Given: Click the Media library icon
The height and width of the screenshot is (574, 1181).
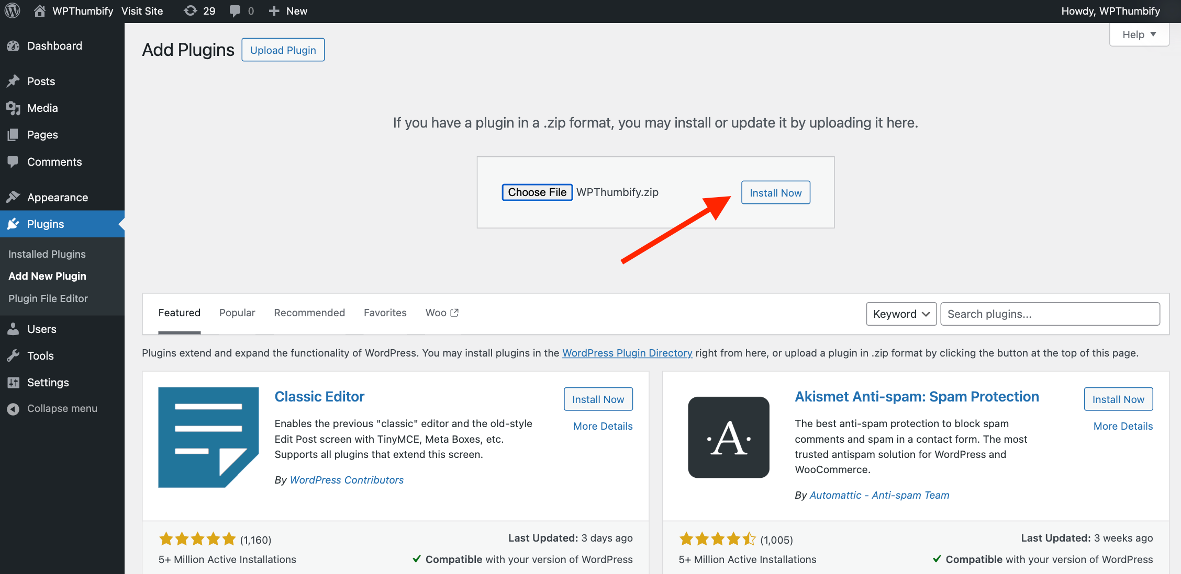Looking at the screenshot, I should point(13,108).
